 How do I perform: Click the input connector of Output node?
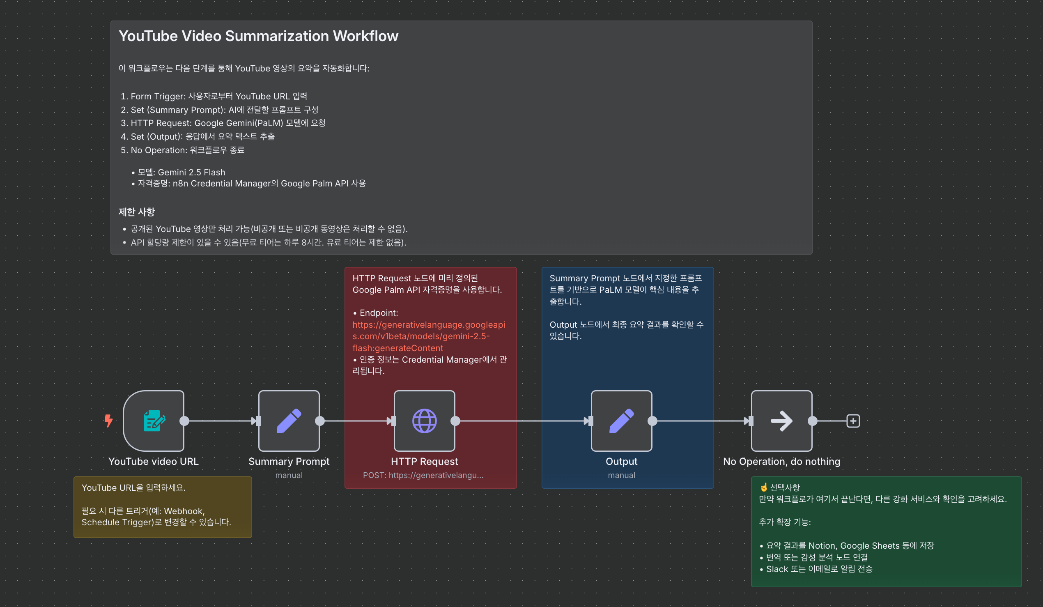590,421
